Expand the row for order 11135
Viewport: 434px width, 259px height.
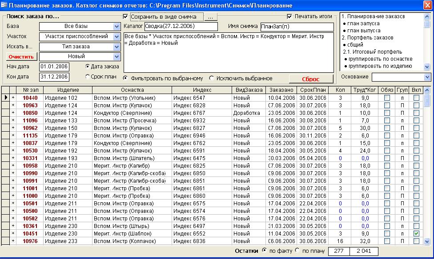[13, 136]
